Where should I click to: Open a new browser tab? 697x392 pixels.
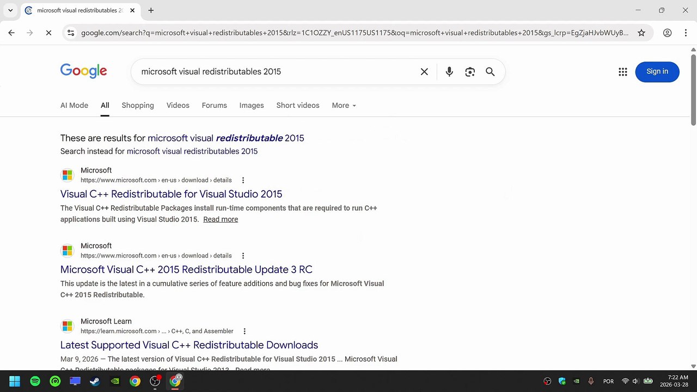coord(151,10)
